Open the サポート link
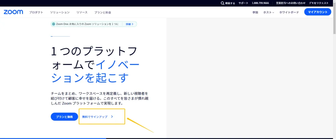Image resolution: width=336 pixels, height=139 pixels. [243, 3]
